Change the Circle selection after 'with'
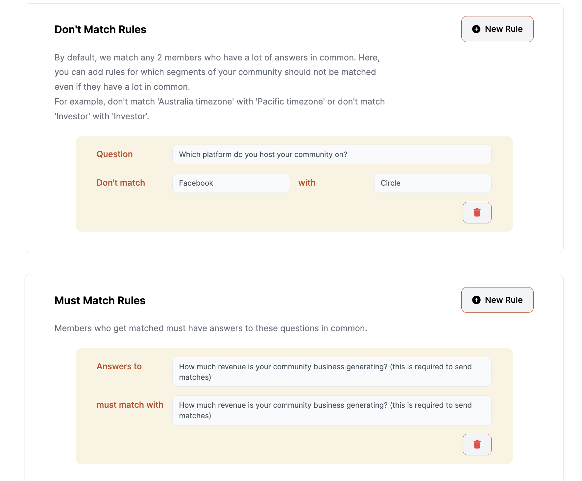The height and width of the screenshot is (481, 582). pyautogui.click(x=433, y=183)
